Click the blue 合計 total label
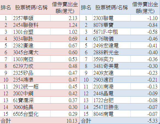160x124 pixels. point(86,121)
